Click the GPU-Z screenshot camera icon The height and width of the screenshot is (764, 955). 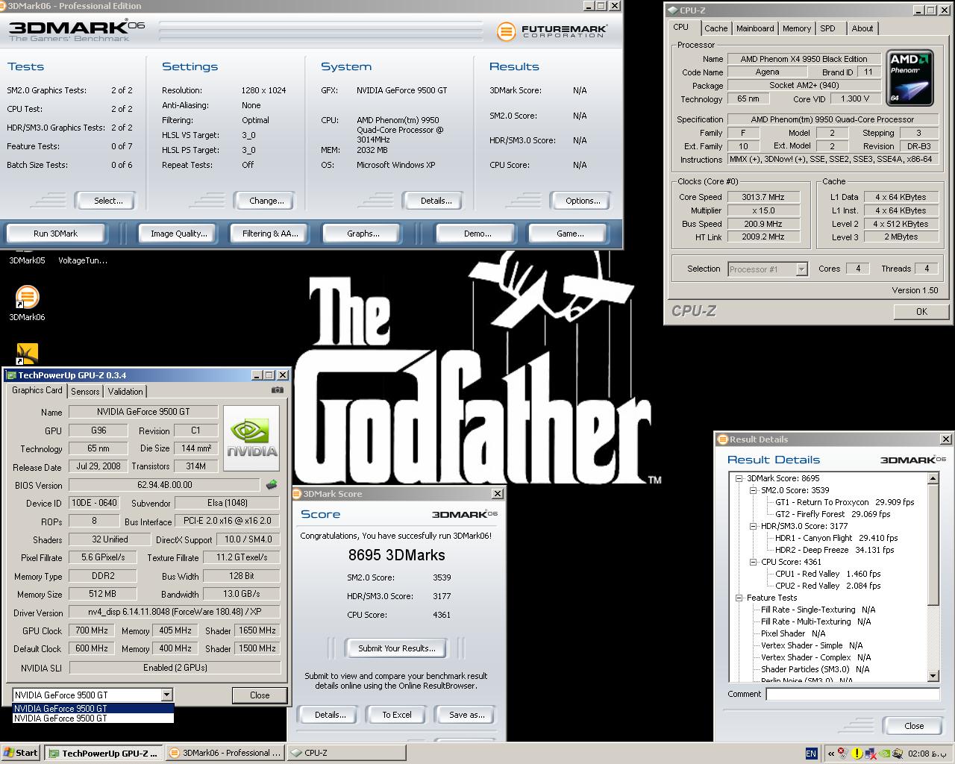[x=278, y=390]
